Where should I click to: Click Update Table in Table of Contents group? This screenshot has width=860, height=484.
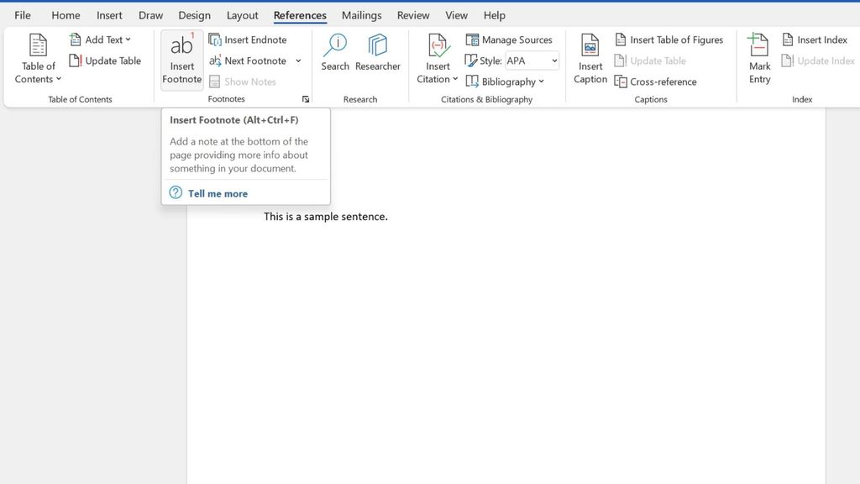(106, 60)
